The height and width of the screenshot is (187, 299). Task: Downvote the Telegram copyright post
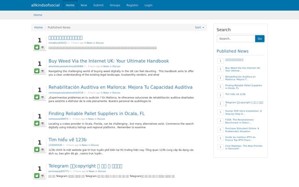click(42, 175)
